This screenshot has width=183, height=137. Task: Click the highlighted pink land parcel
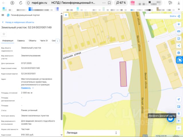click(x=123, y=74)
